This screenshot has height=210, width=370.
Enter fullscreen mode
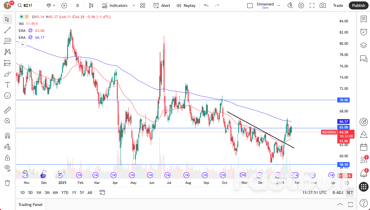(x=312, y=5)
